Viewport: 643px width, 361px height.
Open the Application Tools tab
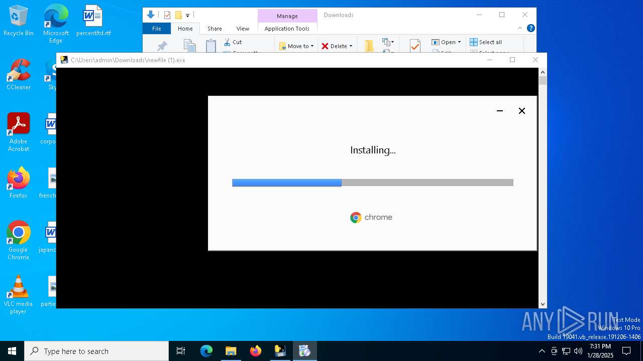[x=287, y=29]
